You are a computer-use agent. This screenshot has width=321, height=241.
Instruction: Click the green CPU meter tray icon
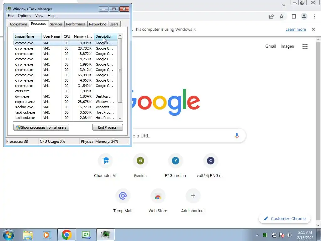point(265,235)
